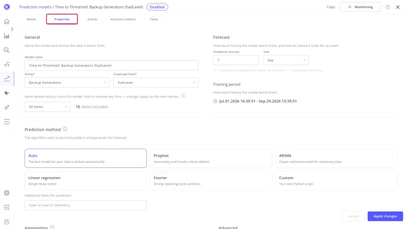Open the bar chart dashboards sidebar icon
The height and width of the screenshot is (229, 408).
tap(7, 36)
